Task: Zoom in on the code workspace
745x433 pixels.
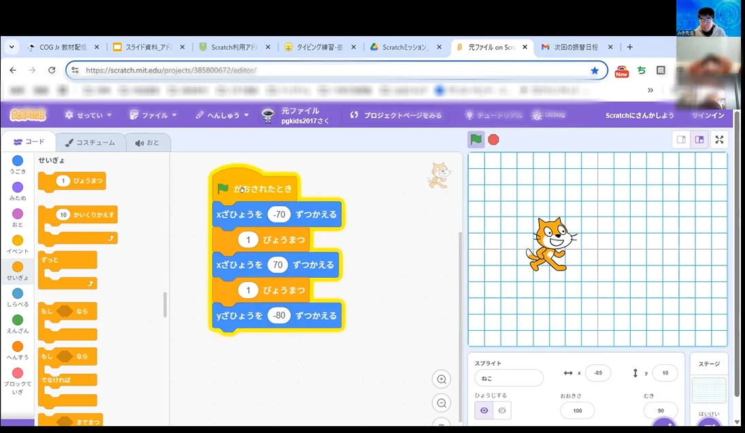Action: 442,379
